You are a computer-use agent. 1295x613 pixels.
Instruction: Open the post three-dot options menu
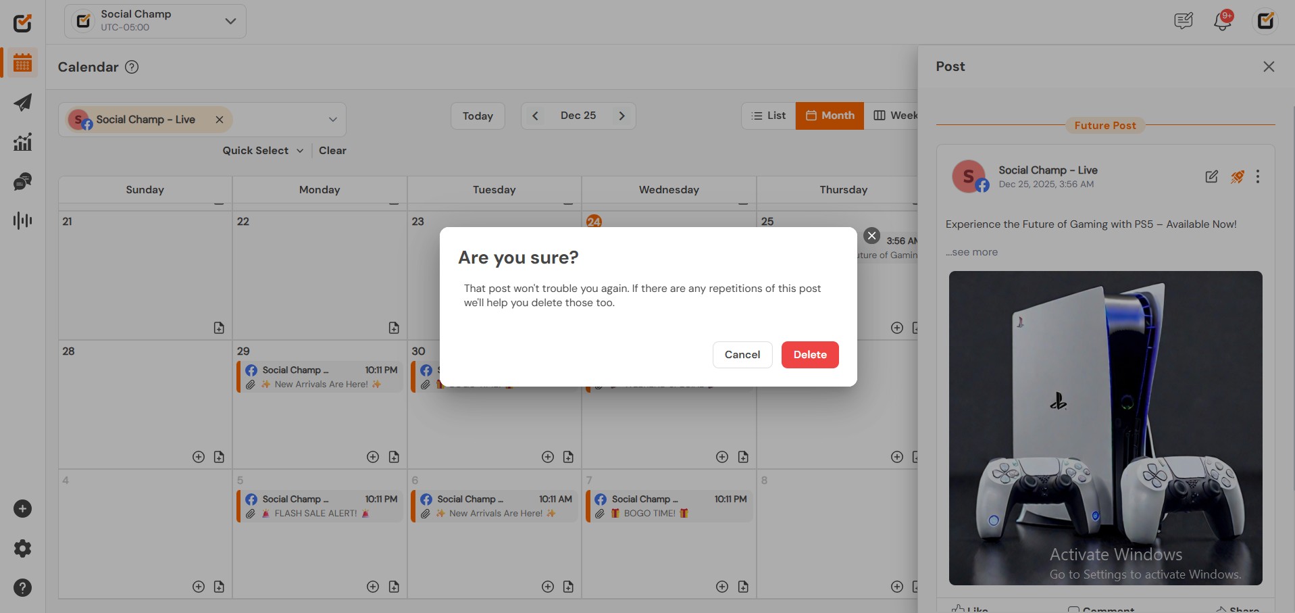[x=1257, y=176]
